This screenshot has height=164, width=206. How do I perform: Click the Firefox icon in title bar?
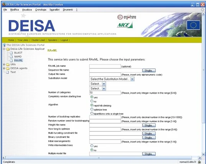4,4
